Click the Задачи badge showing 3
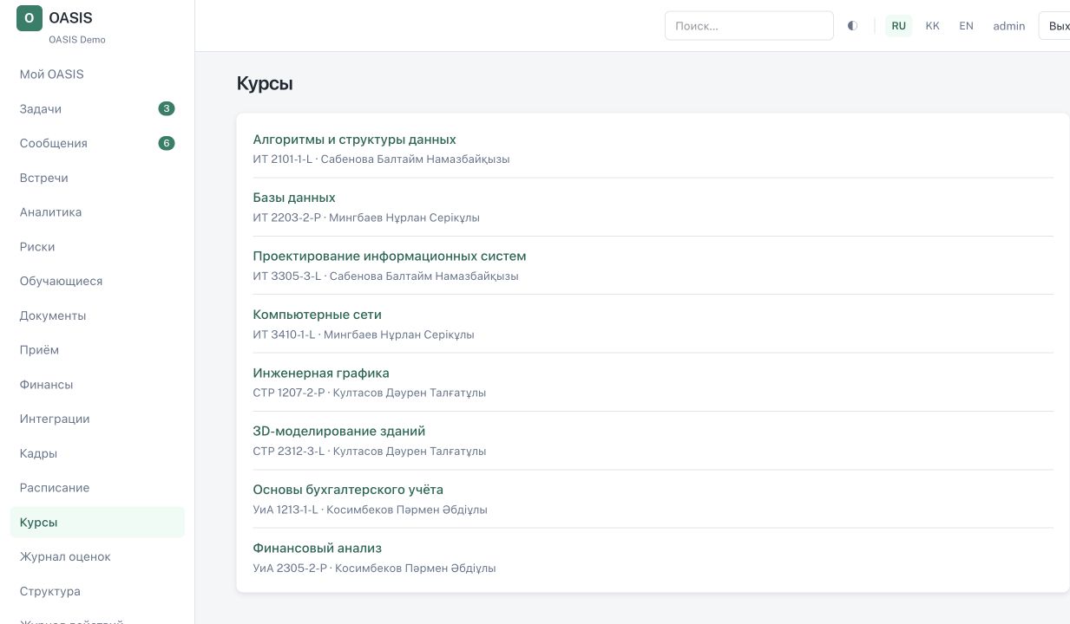 tap(167, 109)
